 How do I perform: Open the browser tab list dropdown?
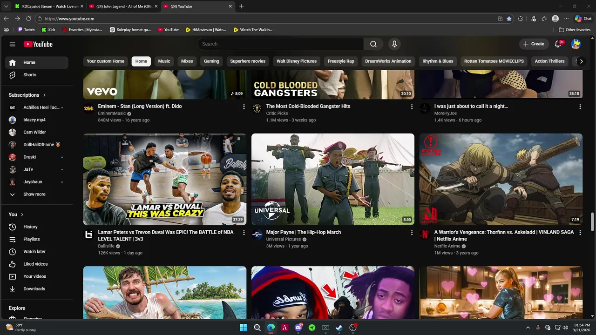click(6, 7)
